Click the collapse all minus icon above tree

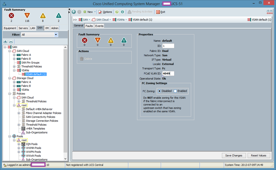[11, 41]
